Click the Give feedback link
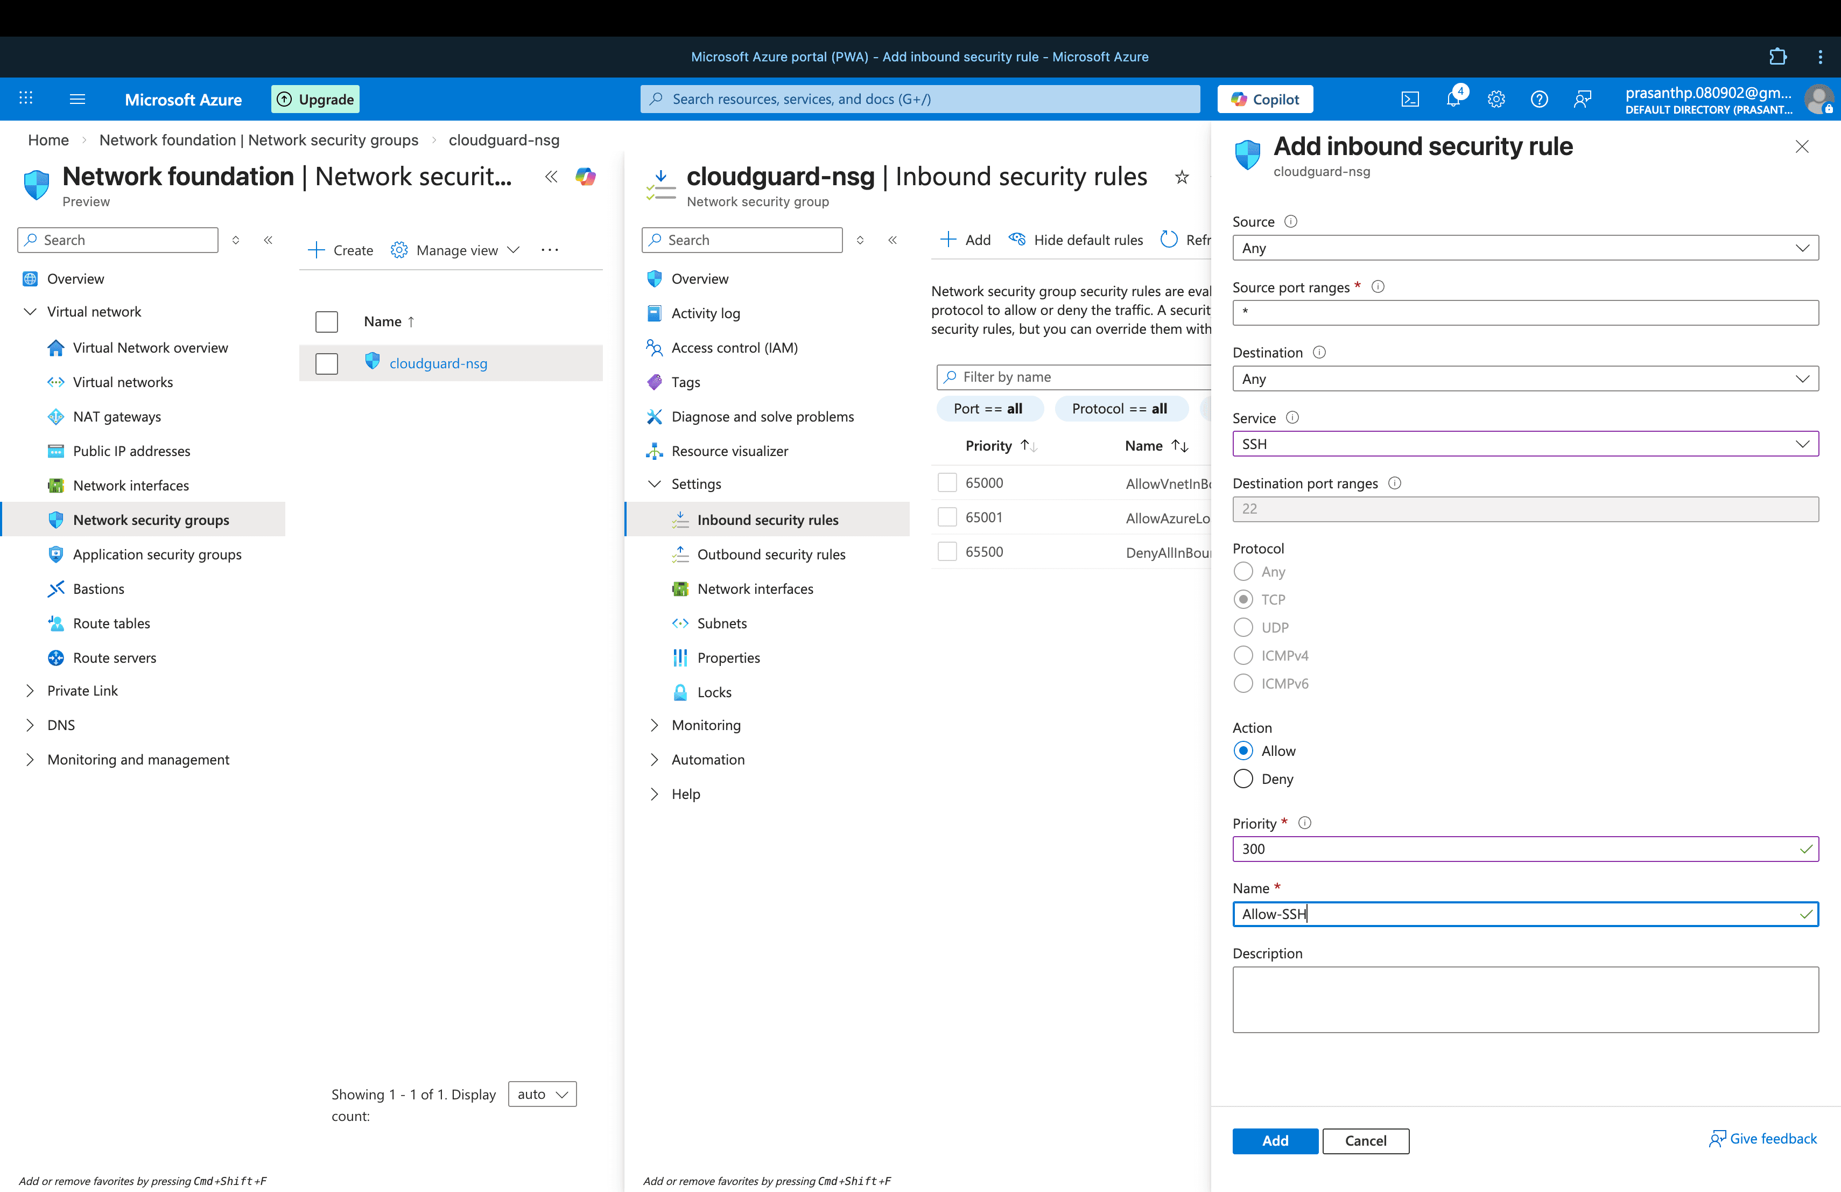The image size is (1841, 1192). click(1763, 1139)
